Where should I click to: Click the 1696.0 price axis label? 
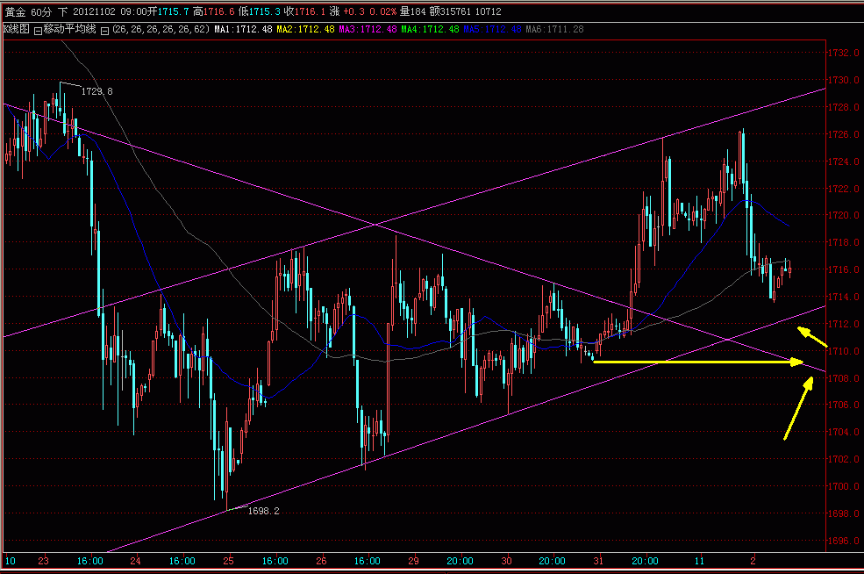point(844,541)
